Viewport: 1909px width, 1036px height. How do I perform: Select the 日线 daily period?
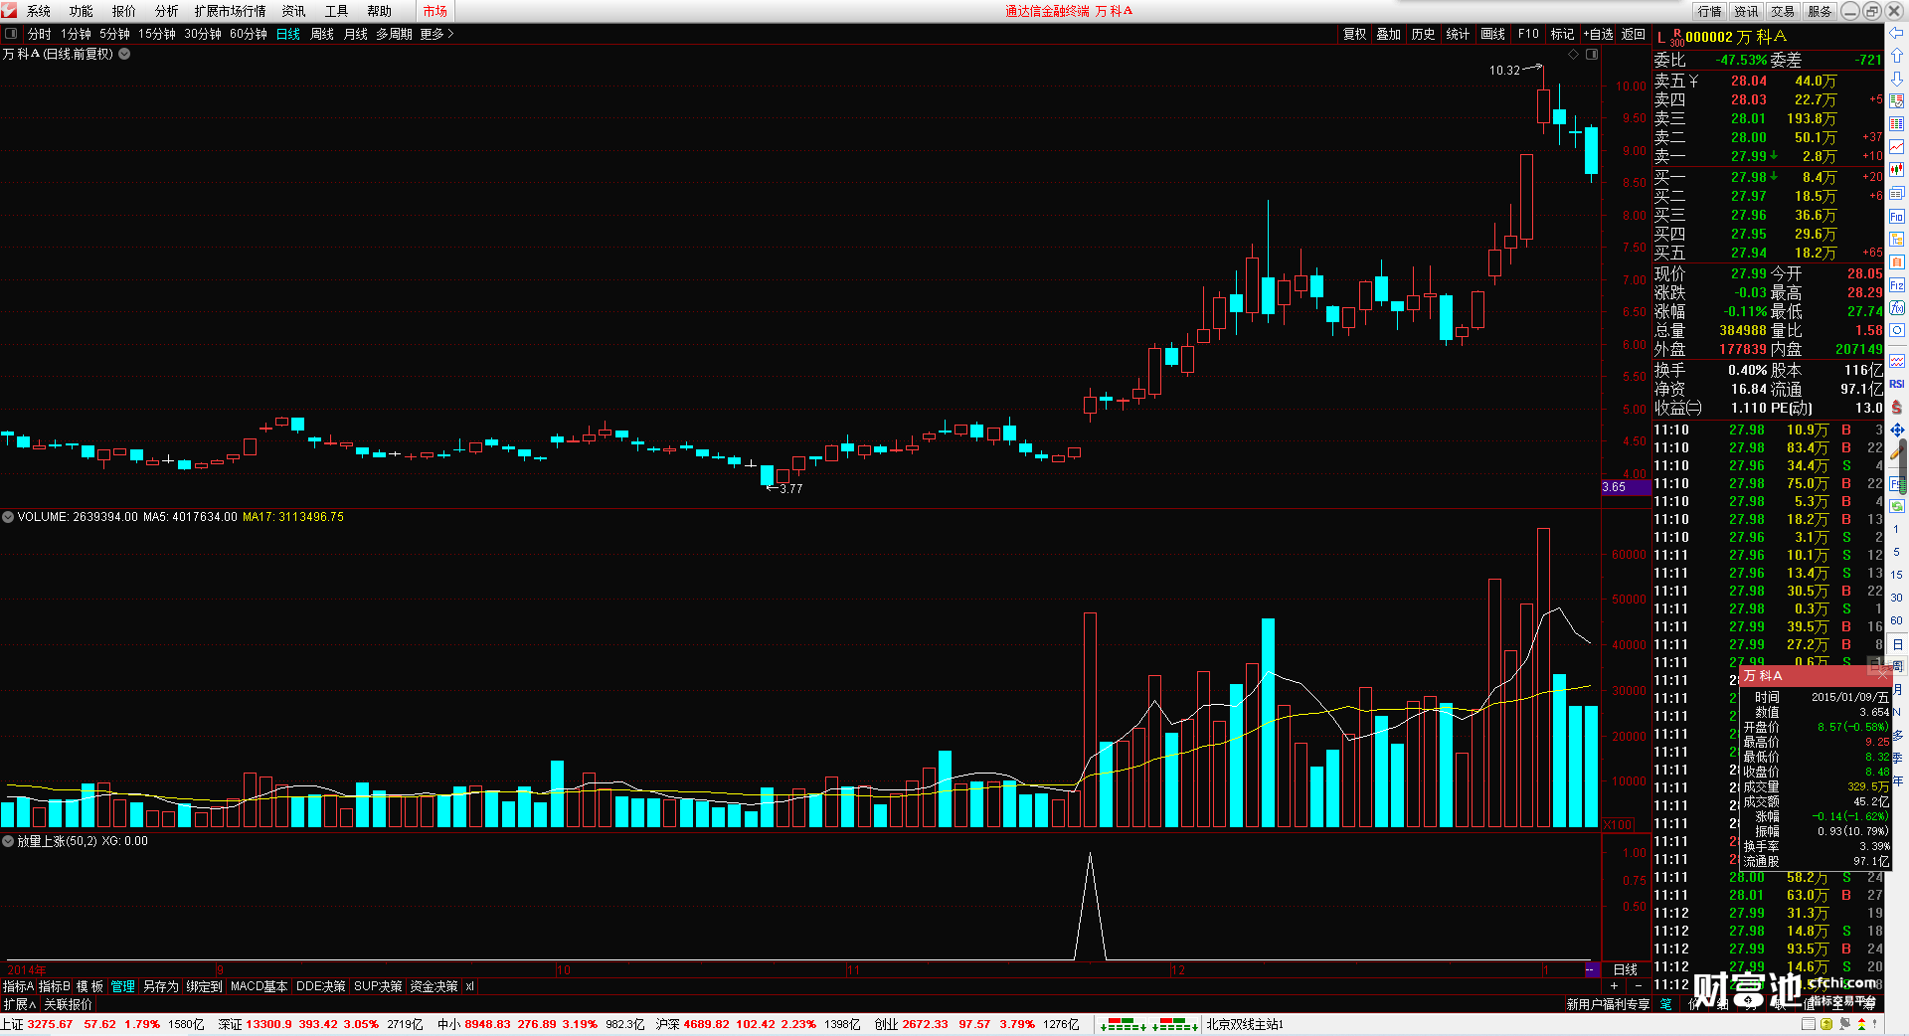point(288,34)
